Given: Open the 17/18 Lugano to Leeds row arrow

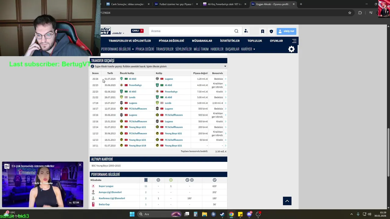Looking at the screenshot, I should click(x=225, y=103).
